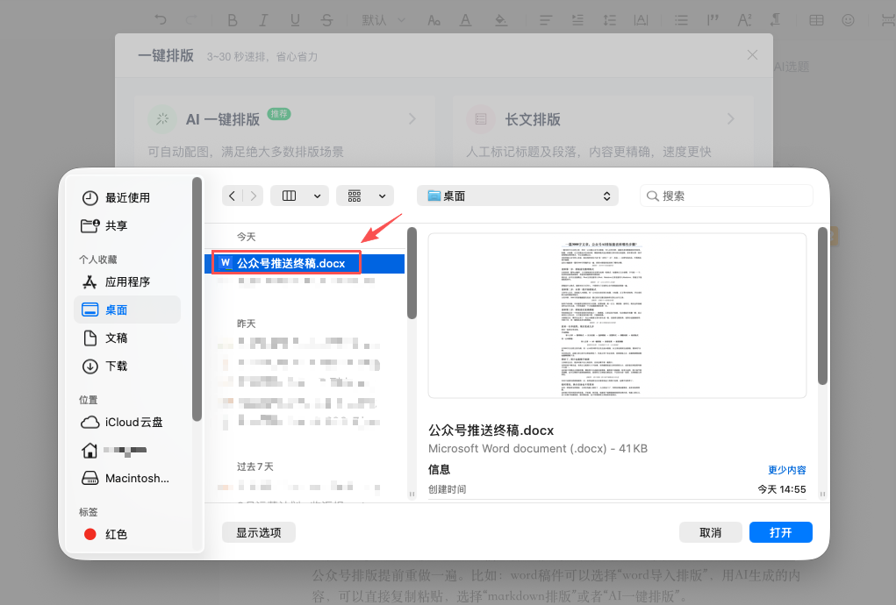The height and width of the screenshot is (605, 896).
Task: Open the group-by options dropdown
Action: (x=365, y=196)
